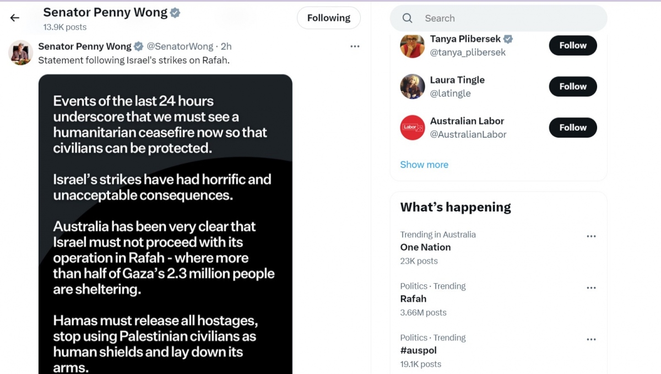The width and height of the screenshot is (661, 374).
Task: Open the Rafah trending topic
Action: (x=413, y=299)
